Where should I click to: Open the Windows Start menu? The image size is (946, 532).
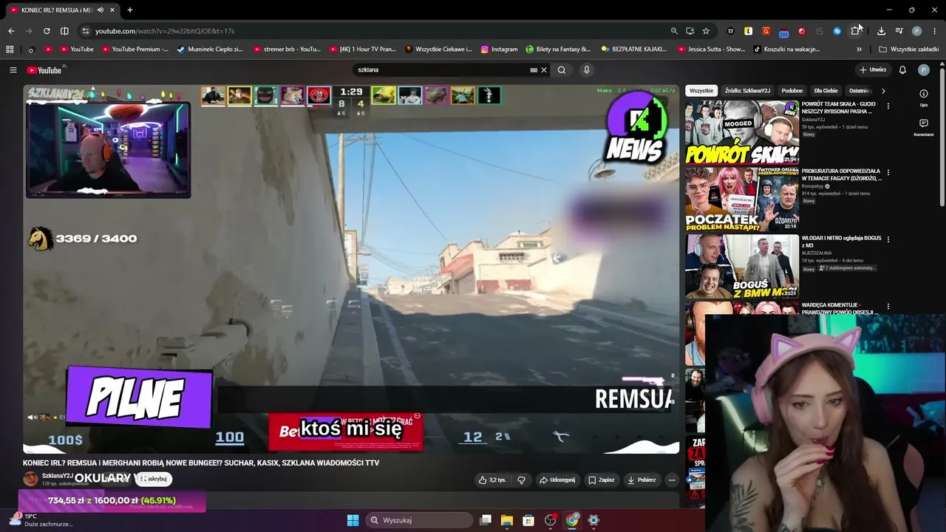pos(353,520)
